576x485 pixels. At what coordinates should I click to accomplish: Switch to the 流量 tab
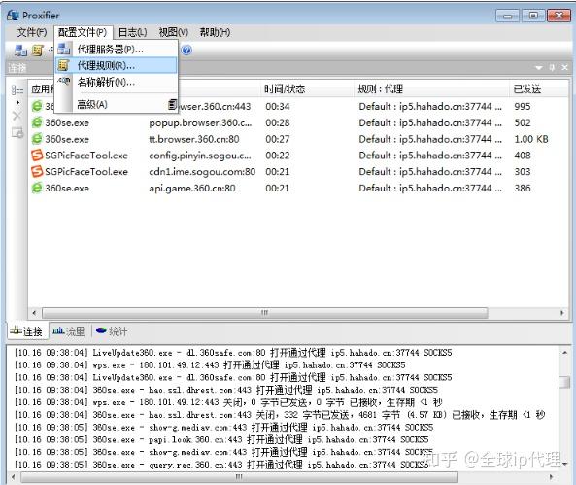pos(69,331)
